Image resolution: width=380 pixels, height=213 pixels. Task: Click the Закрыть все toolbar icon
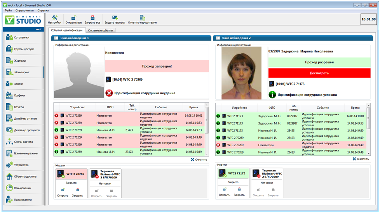pyautogui.click(x=92, y=19)
